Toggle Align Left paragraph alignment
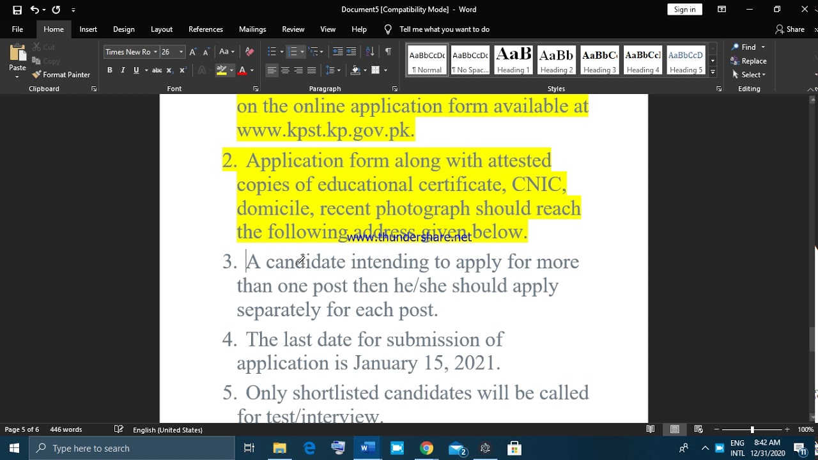 click(x=272, y=70)
